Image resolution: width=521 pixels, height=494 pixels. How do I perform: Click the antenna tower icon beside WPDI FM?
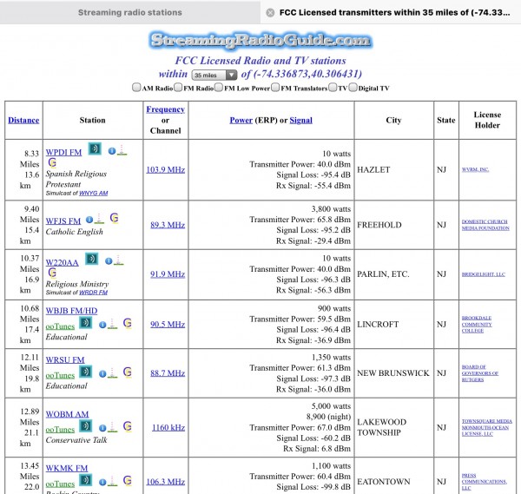122,150
